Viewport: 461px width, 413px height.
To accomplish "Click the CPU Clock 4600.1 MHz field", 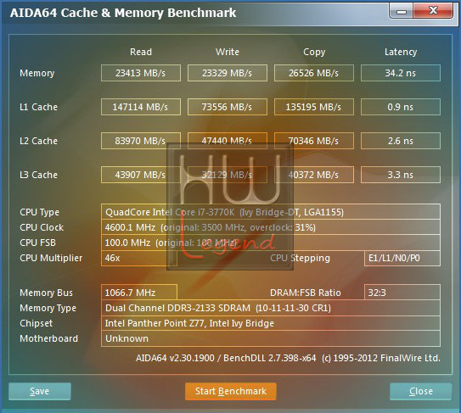I will click(271, 227).
